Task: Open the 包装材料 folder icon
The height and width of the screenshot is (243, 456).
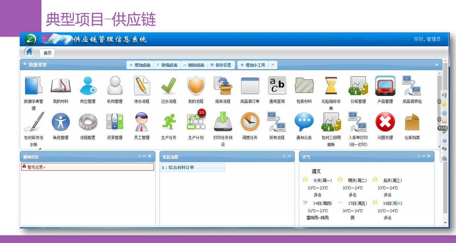Action: pyautogui.click(x=304, y=86)
